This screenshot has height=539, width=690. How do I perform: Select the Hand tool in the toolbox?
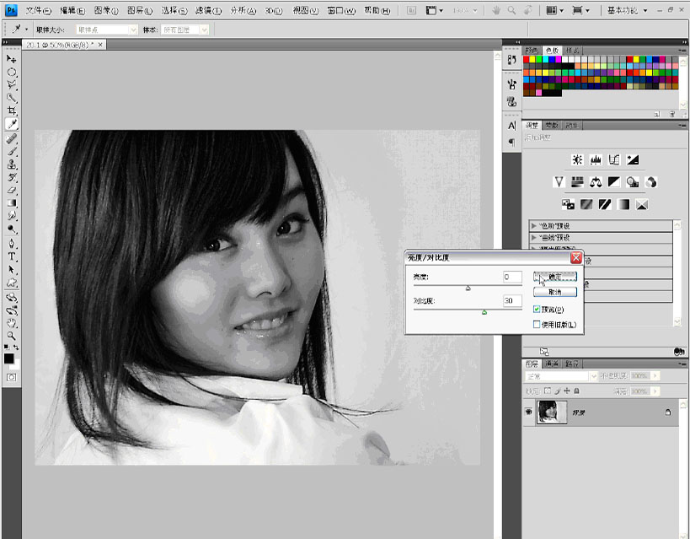tap(12, 323)
